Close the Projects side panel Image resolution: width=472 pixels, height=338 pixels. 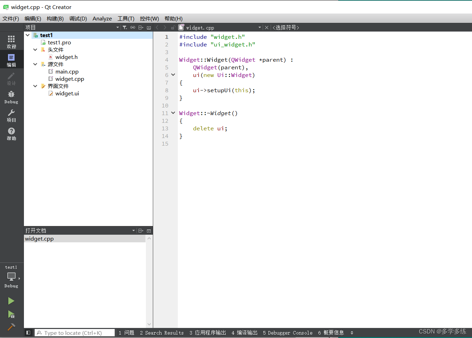point(149,27)
